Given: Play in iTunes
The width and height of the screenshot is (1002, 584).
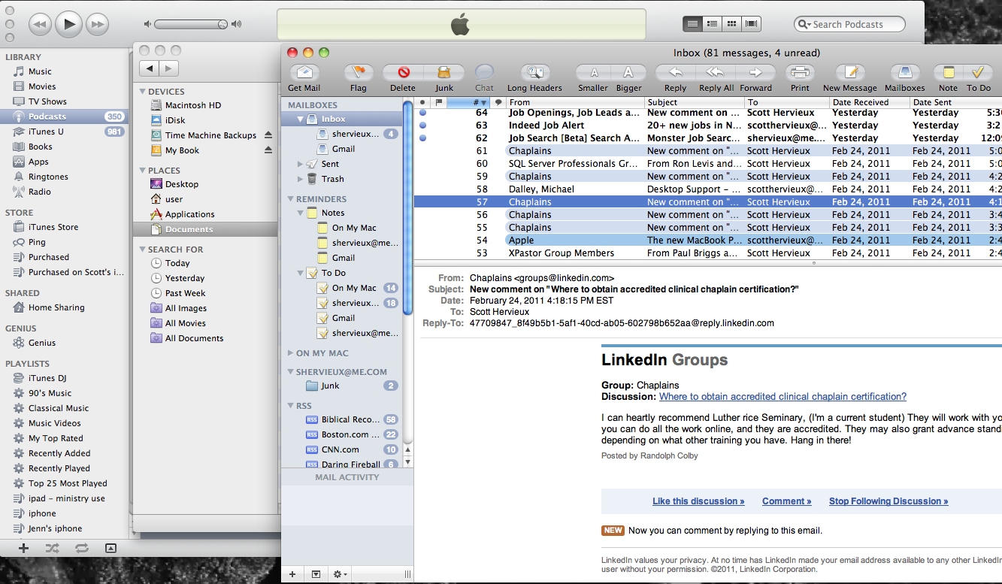Looking at the screenshot, I should (x=68, y=24).
